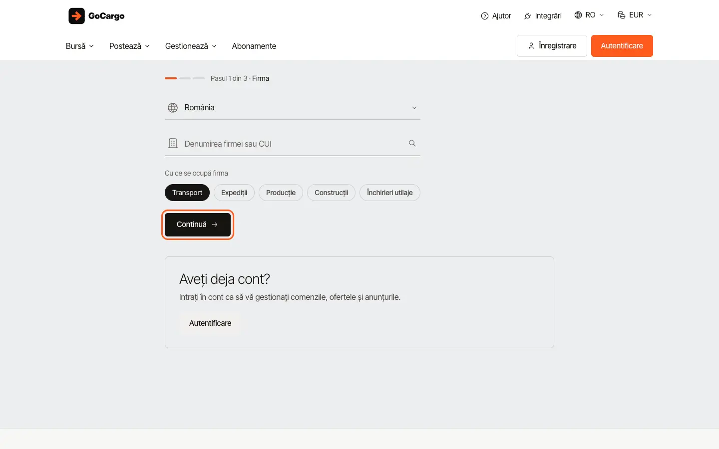Open the Integrări link
Viewport: 719px width, 449px height.
tap(543, 16)
